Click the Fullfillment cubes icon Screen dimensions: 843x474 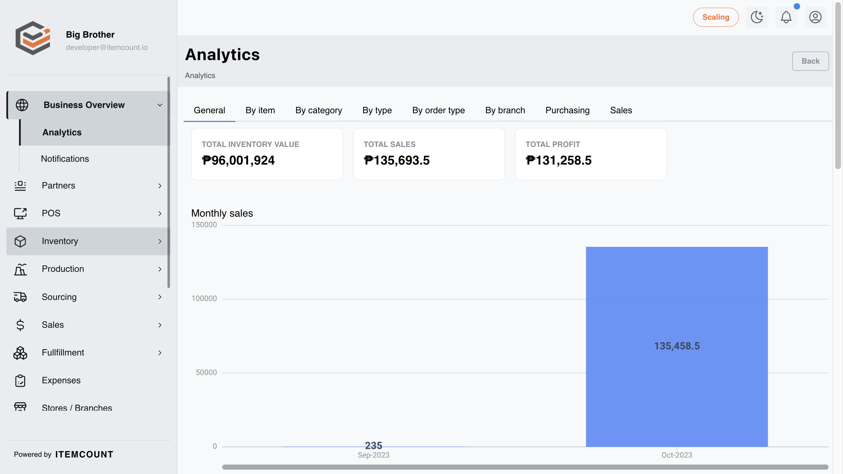pos(20,353)
